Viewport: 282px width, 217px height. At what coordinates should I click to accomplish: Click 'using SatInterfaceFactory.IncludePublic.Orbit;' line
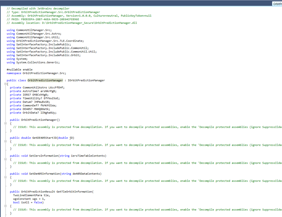(x=44, y=55)
